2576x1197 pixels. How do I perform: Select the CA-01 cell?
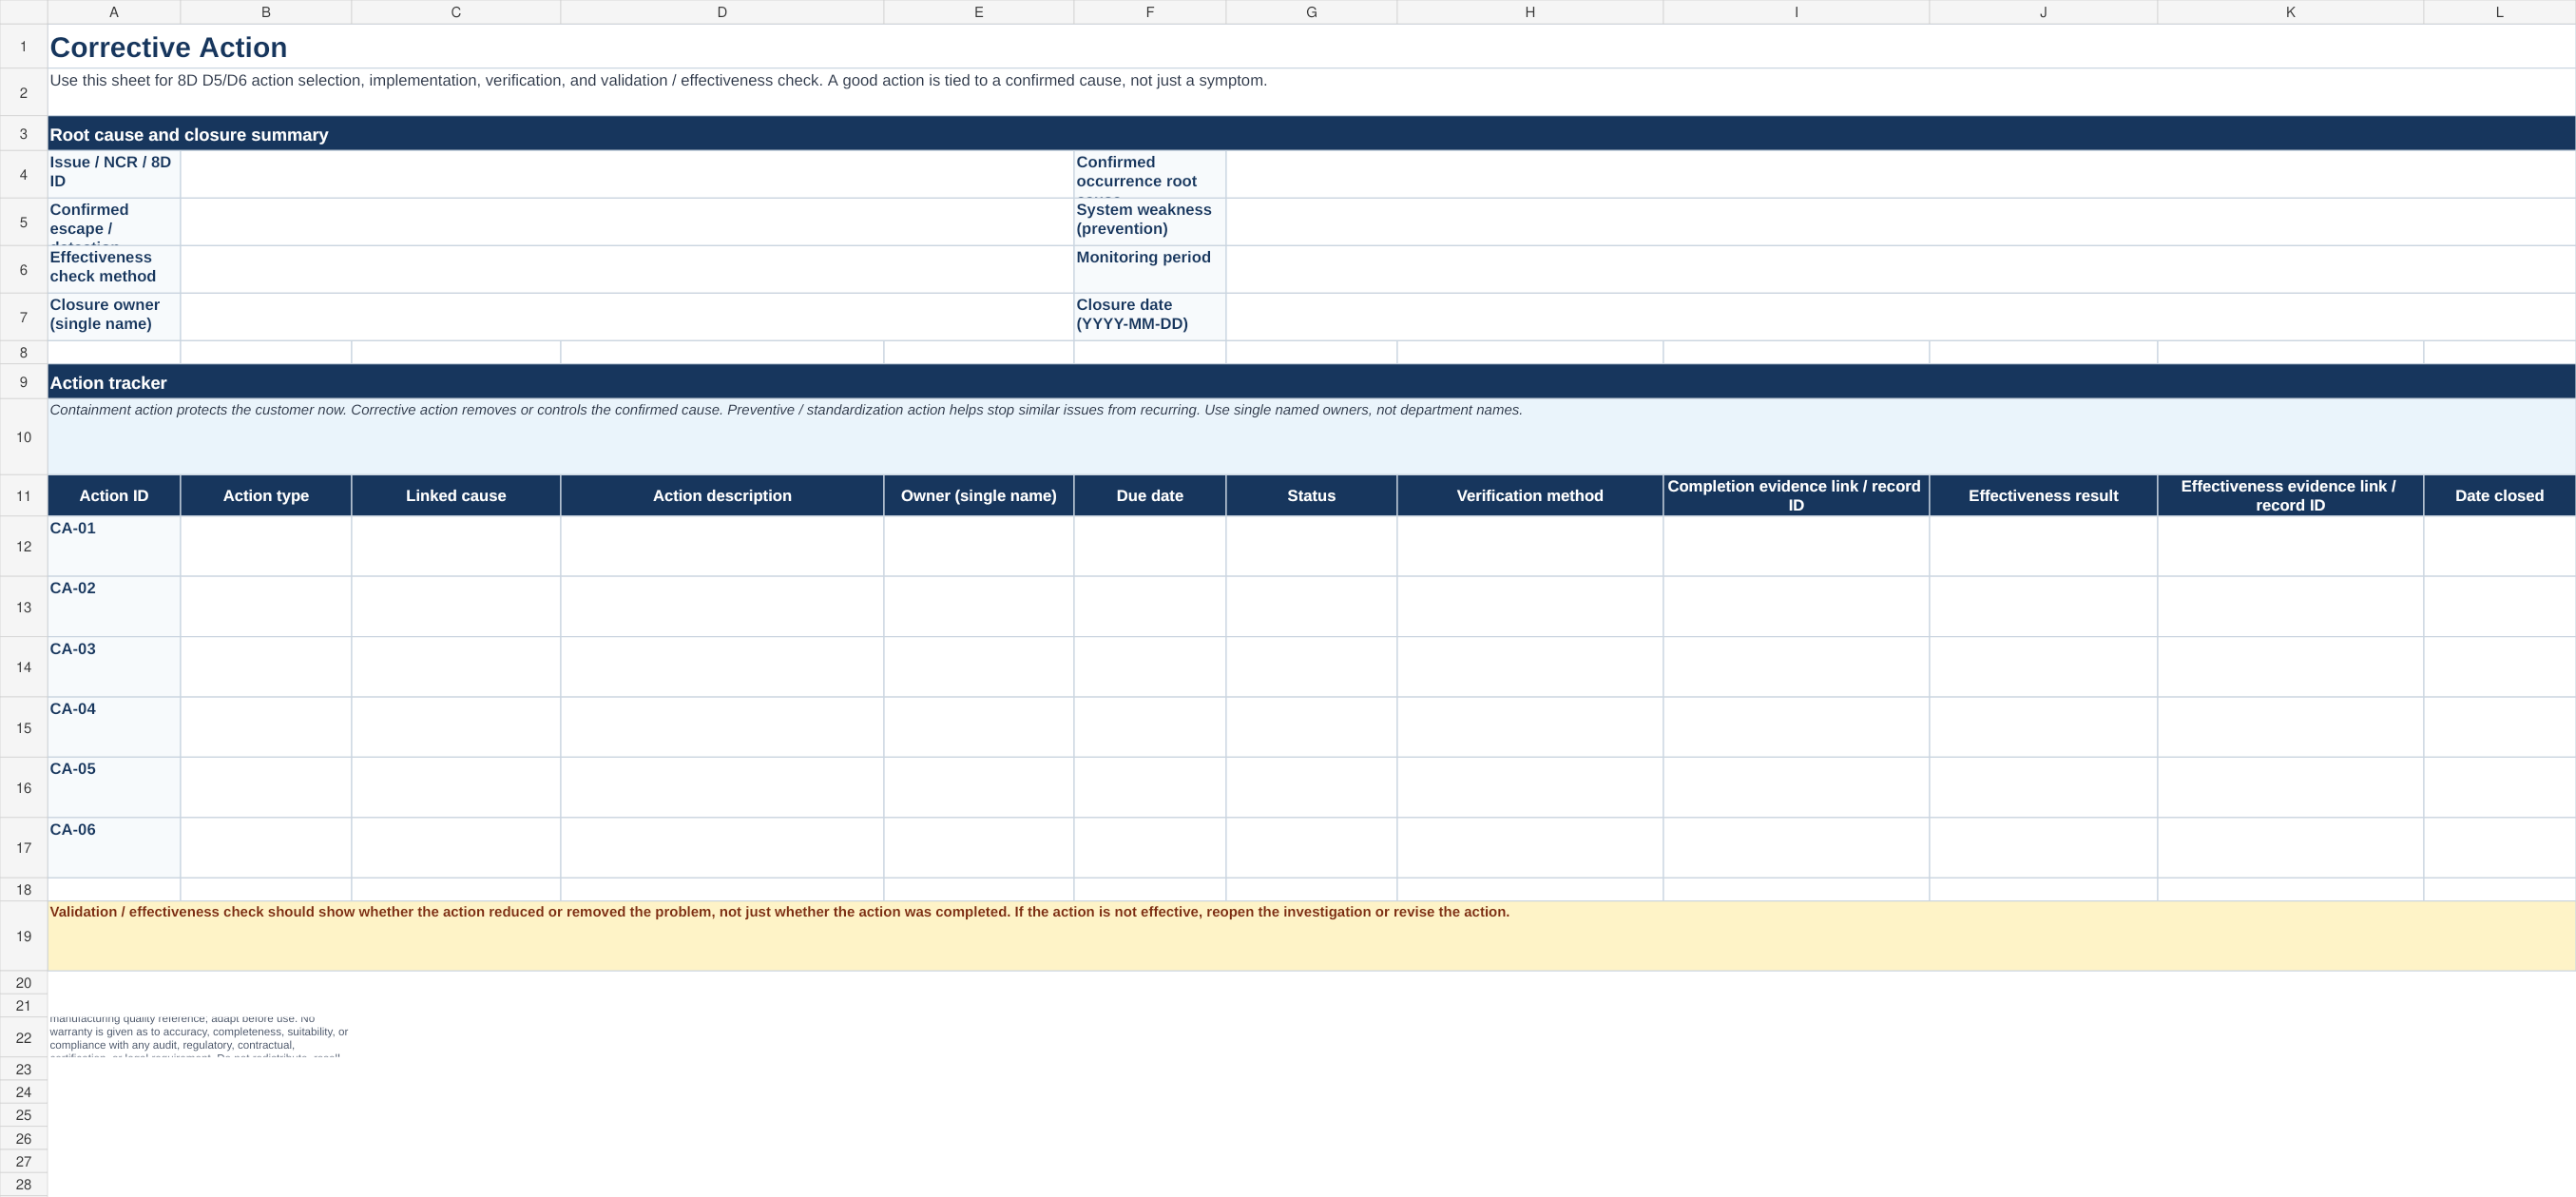coord(114,546)
